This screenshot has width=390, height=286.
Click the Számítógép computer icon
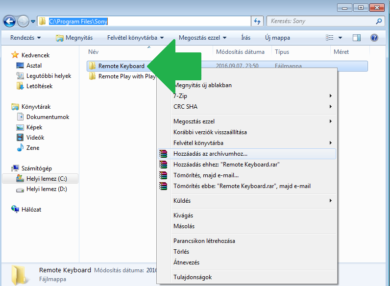click(x=15, y=168)
